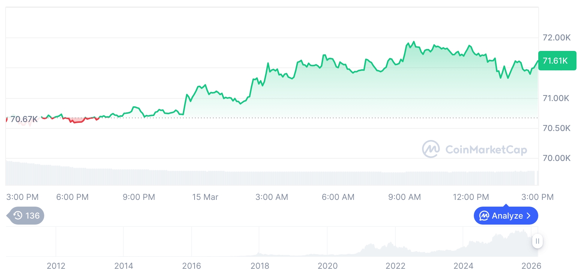
Task: Click the 2020 year in navigator
Action: coord(328,266)
